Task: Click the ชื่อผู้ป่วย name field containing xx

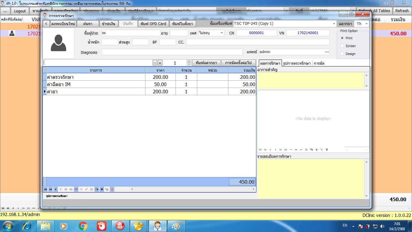Action: click(131, 33)
